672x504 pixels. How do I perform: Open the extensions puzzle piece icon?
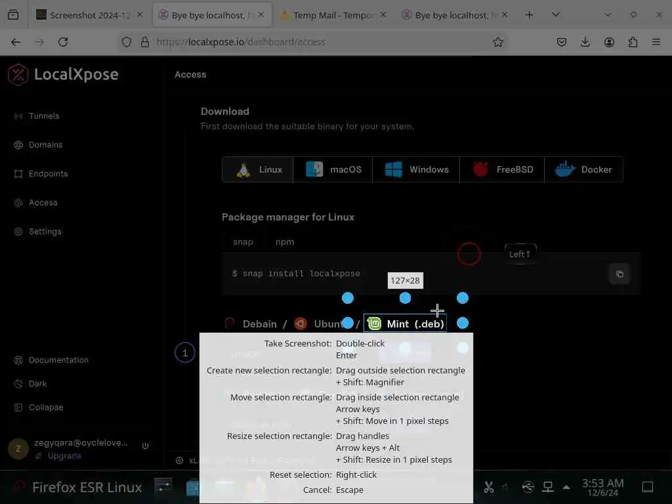[633, 42]
